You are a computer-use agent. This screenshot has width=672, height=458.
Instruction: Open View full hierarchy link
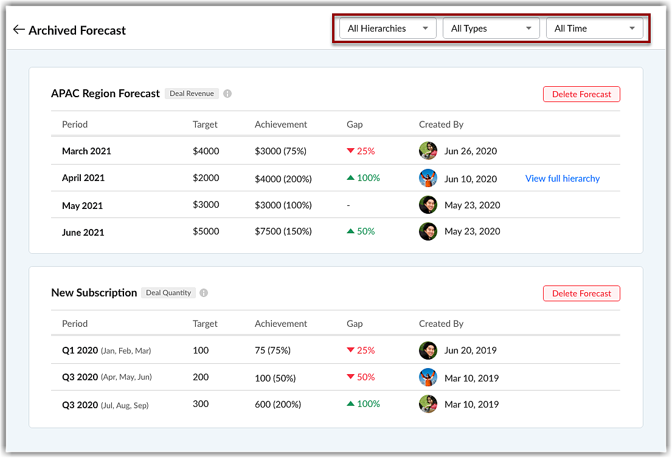coord(563,179)
